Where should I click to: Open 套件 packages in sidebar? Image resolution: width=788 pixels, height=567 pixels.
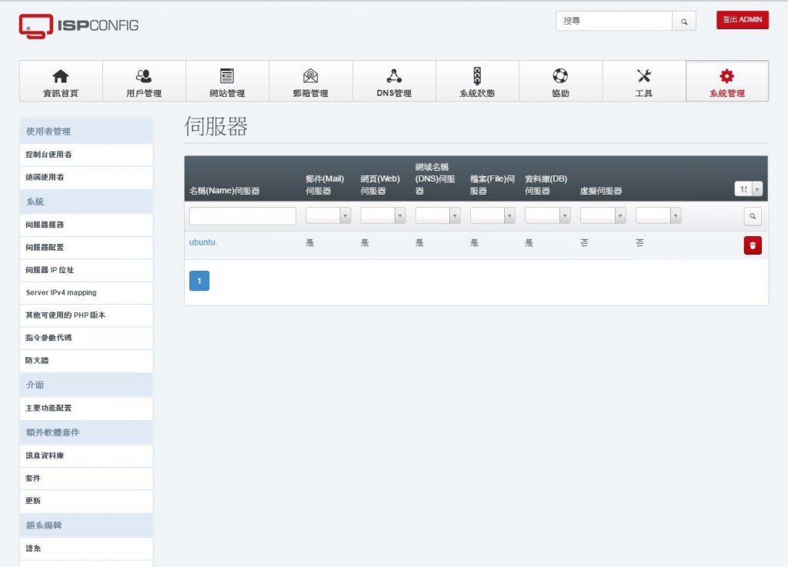(86, 479)
